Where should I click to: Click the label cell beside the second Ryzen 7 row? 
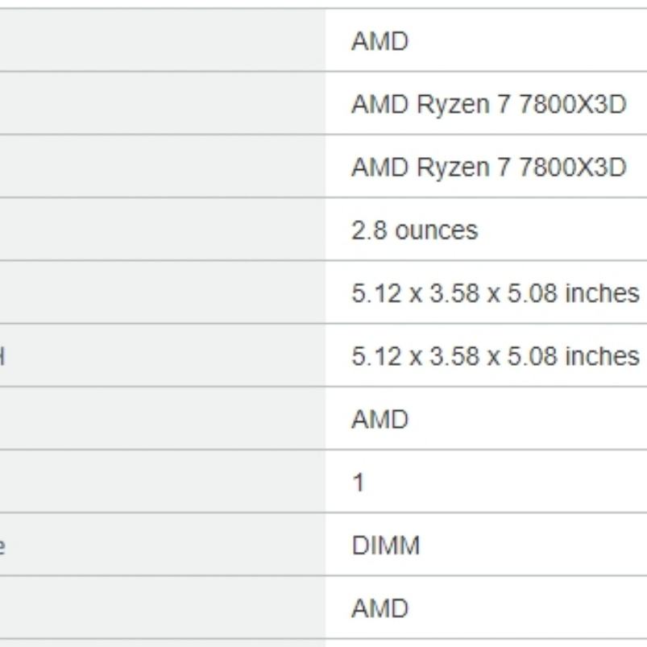(161, 167)
